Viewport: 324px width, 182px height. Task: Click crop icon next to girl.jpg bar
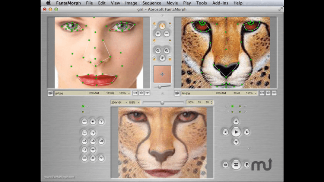[135, 93]
